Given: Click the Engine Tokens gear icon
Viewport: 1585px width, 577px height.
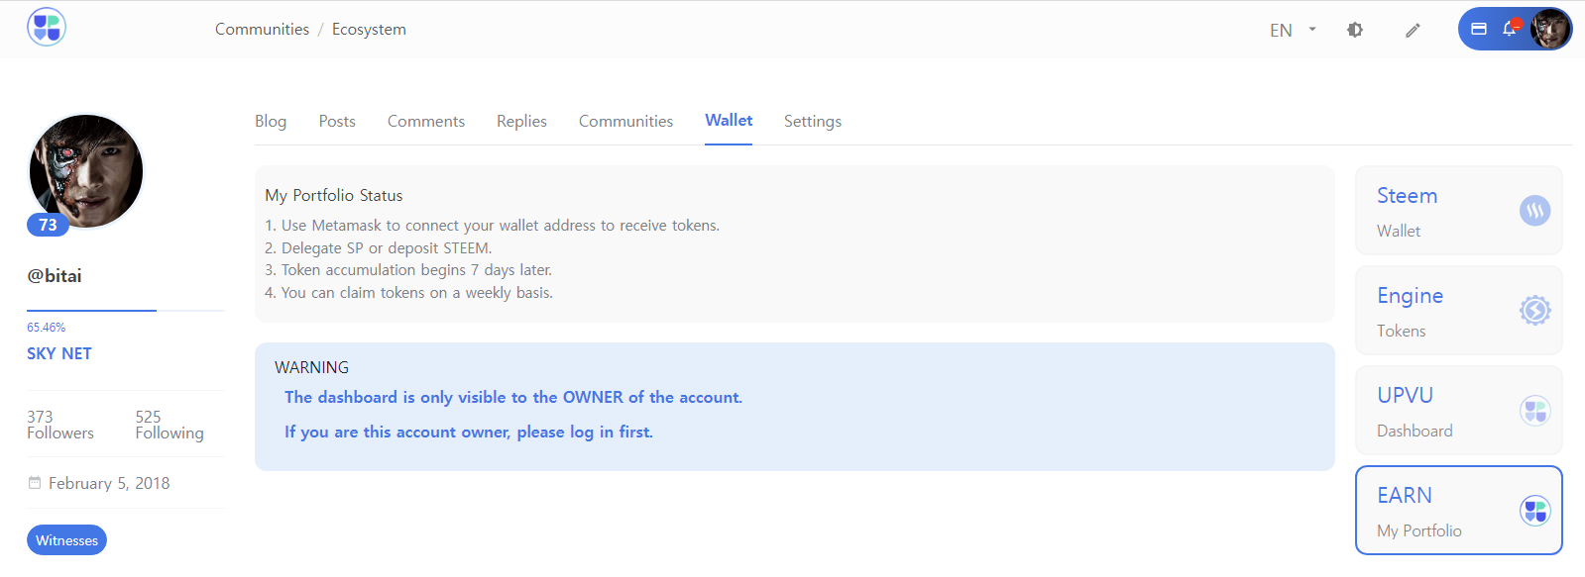Looking at the screenshot, I should pyautogui.click(x=1534, y=311).
